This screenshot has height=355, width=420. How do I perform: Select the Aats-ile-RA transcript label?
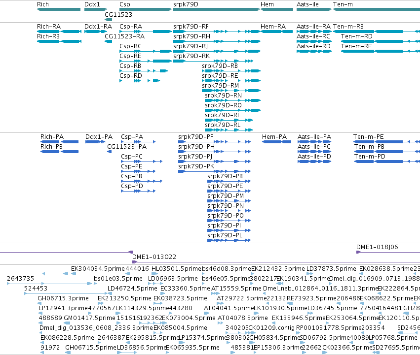(x=314, y=27)
